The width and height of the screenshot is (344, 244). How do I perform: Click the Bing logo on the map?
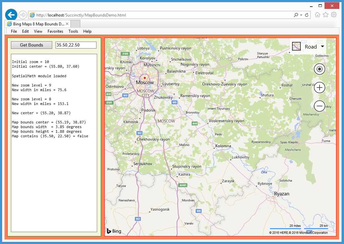click(114, 231)
